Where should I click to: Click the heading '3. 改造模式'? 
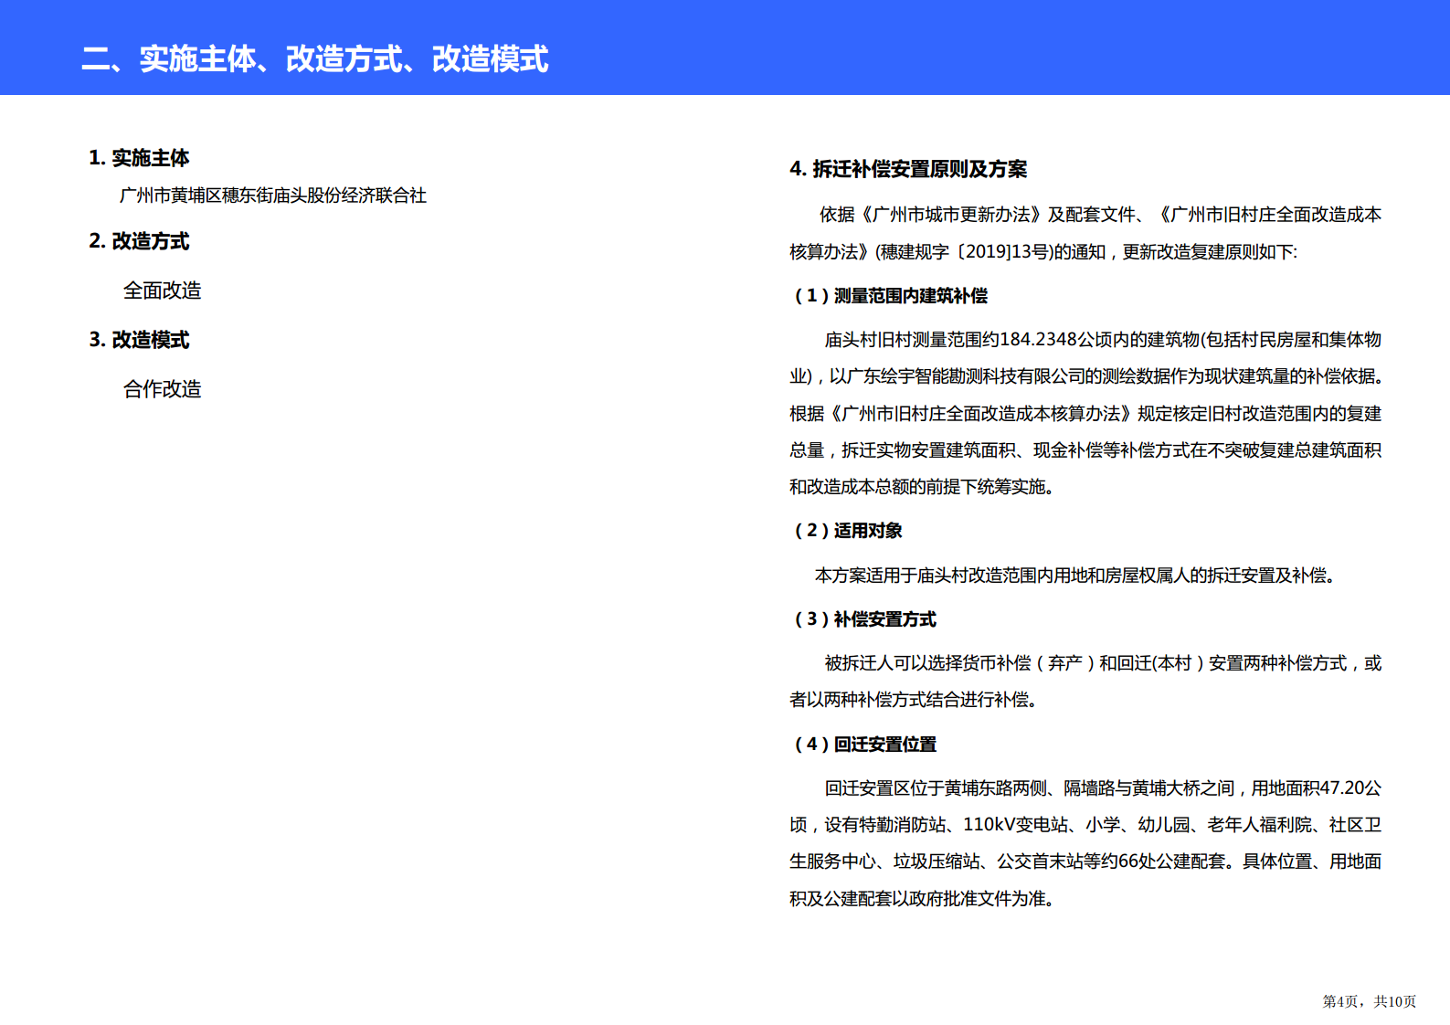(139, 340)
